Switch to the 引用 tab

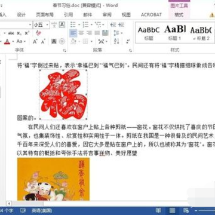[x=68, y=14]
